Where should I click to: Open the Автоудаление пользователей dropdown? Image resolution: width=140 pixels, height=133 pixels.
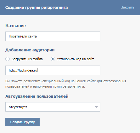click(x=53, y=107)
